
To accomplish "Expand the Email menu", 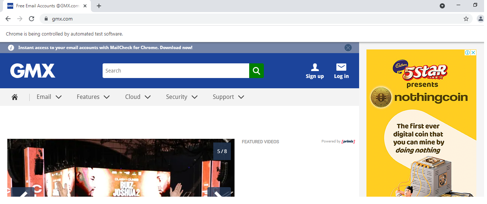I will (49, 97).
